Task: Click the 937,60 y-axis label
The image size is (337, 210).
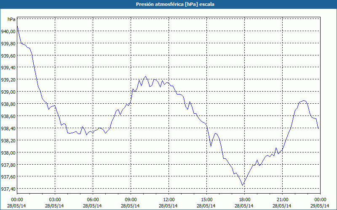Action: pyautogui.click(x=8, y=177)
